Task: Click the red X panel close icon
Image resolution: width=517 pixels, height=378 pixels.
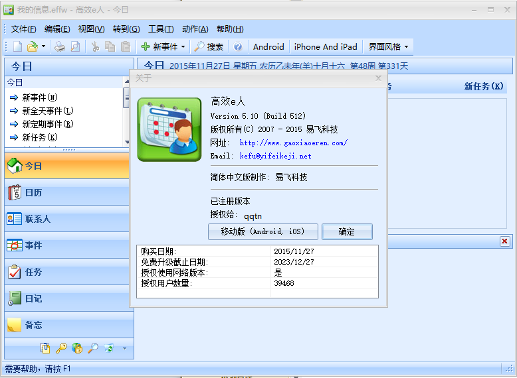Action: [x=504, y=241]
